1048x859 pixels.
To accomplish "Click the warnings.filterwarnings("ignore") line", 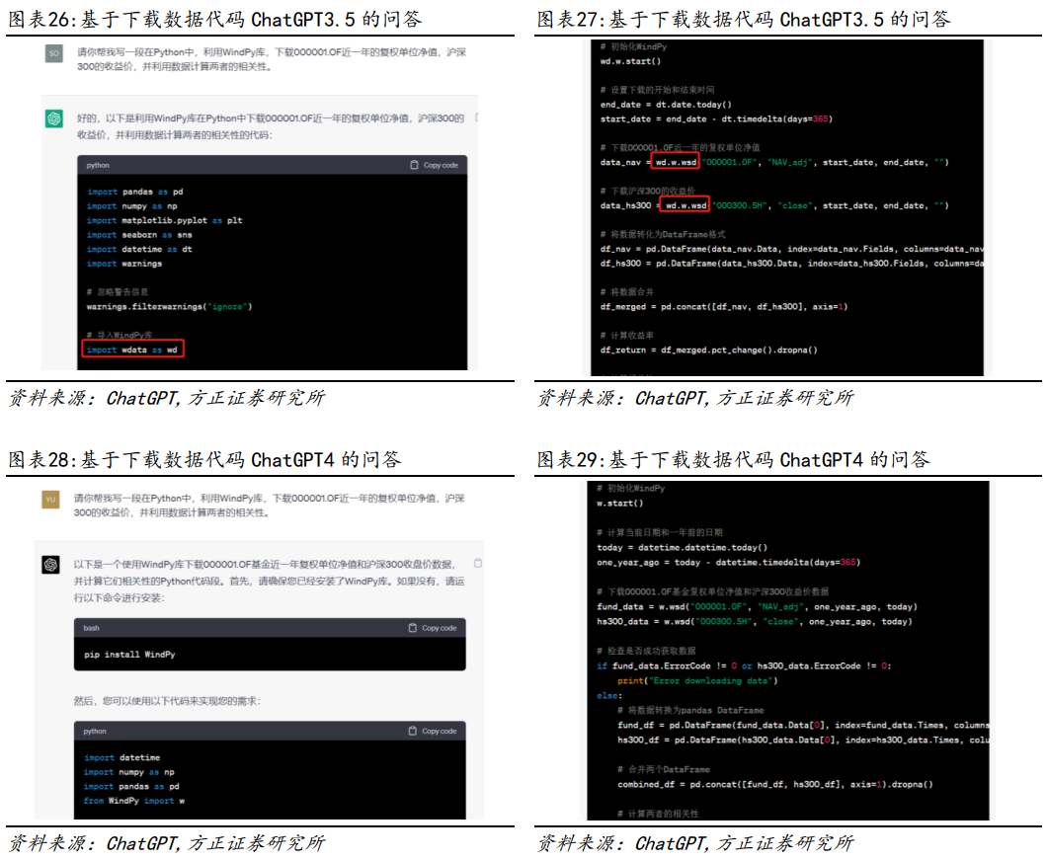I will [169, 307].
